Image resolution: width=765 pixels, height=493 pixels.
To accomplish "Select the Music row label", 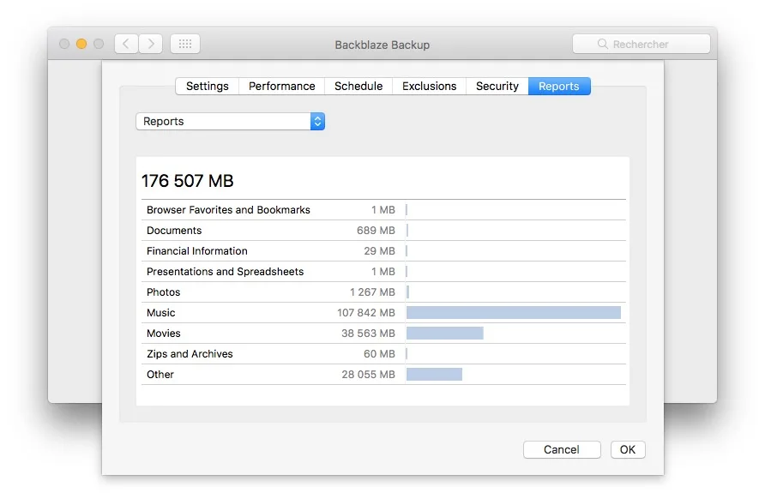I will pyautogui.click(x=161, y=313).
